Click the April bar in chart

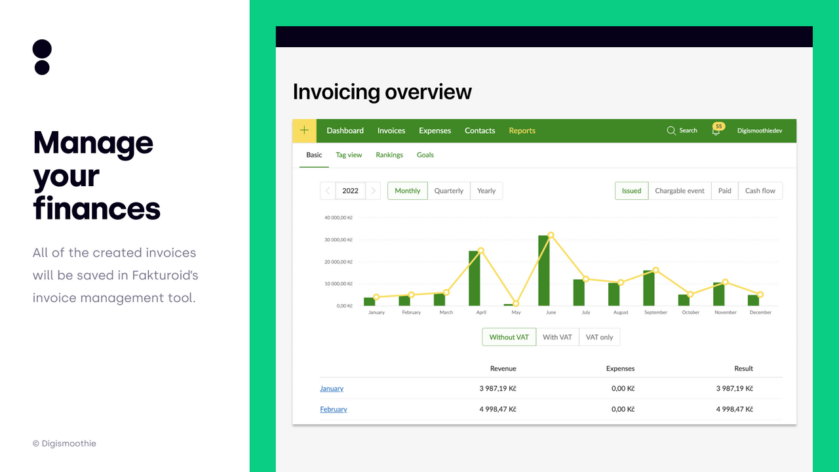pos(474,279)
